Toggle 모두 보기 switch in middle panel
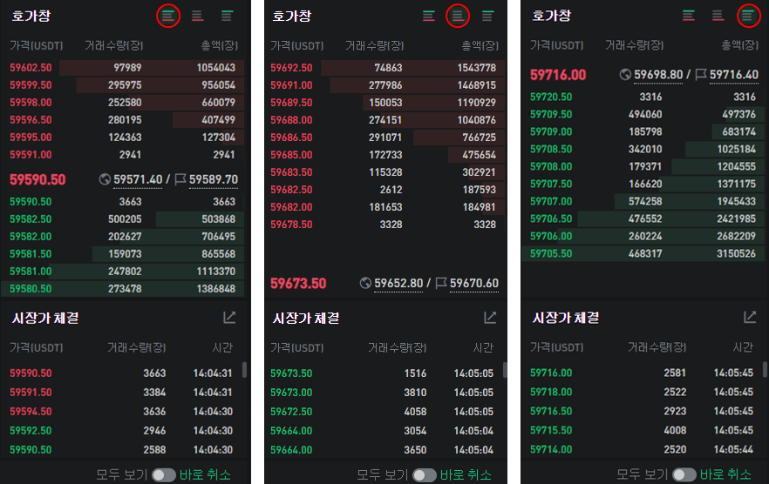 pos(425,474)
